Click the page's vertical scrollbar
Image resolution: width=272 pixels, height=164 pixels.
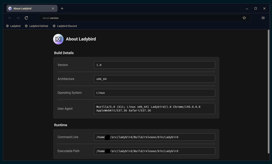(x=268, y=91)
